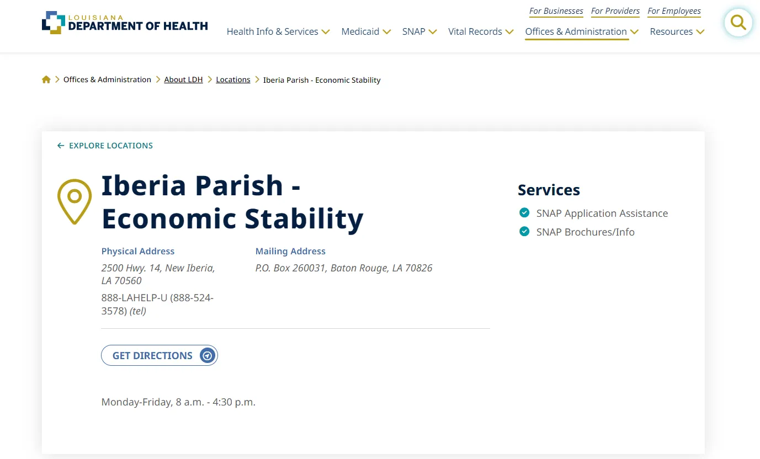This screenshot has height=459, width=760.
Task: Click Locations breadcrumb link
Action: point(233,79)
